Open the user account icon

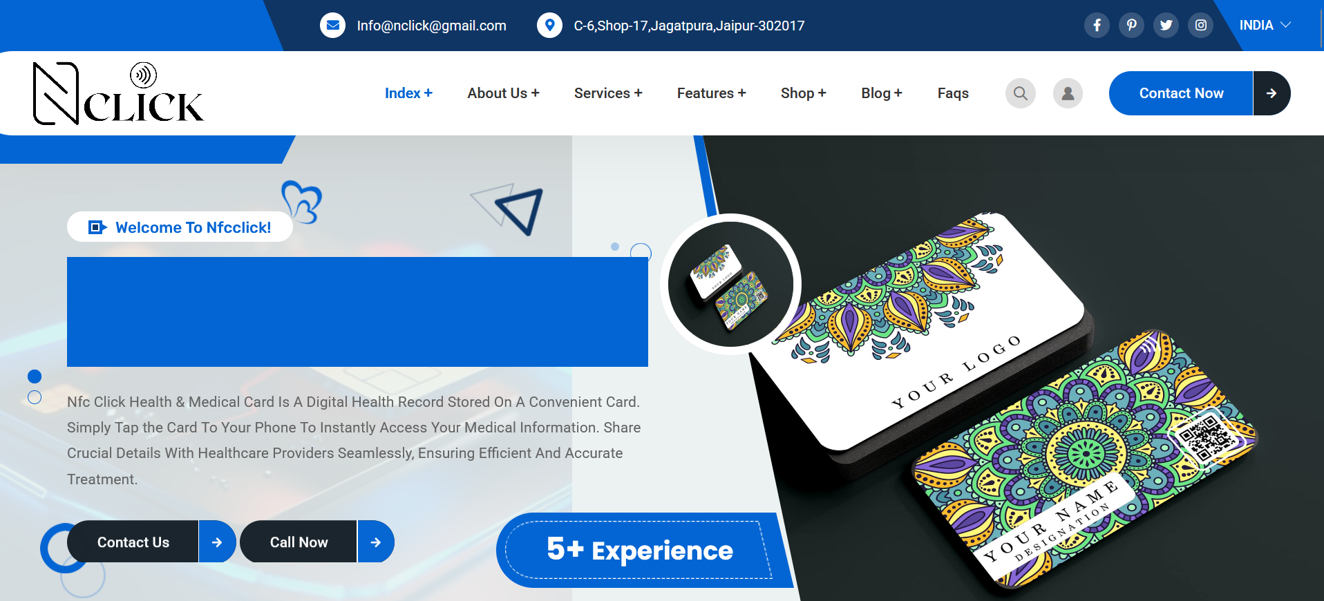click(x=1068, y=93)
